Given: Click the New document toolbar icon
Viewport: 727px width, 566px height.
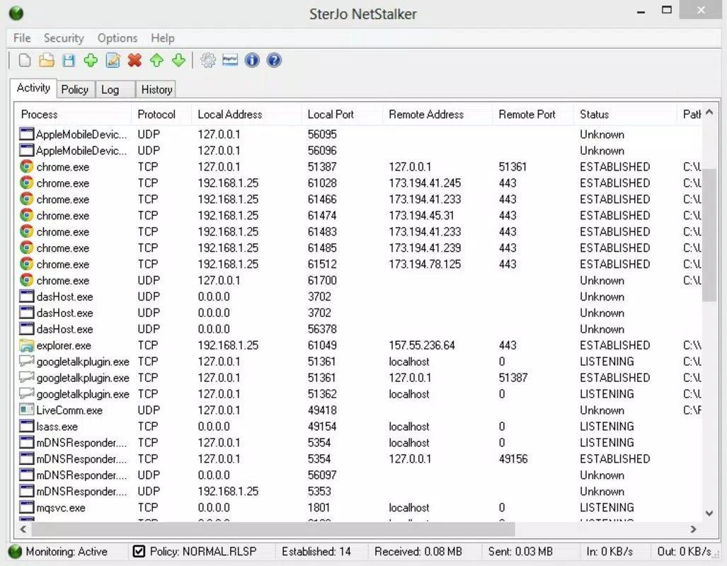Looking at the screenshot, I should (25, 60).
